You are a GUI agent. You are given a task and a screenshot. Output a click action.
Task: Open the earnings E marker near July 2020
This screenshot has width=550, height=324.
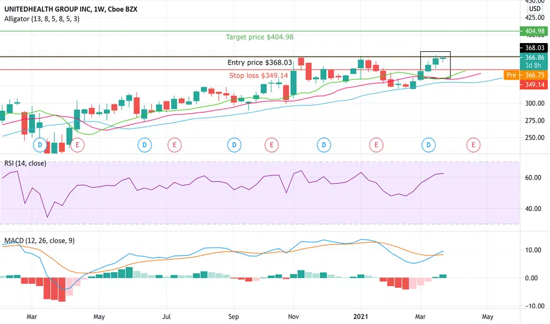(174, 145)
